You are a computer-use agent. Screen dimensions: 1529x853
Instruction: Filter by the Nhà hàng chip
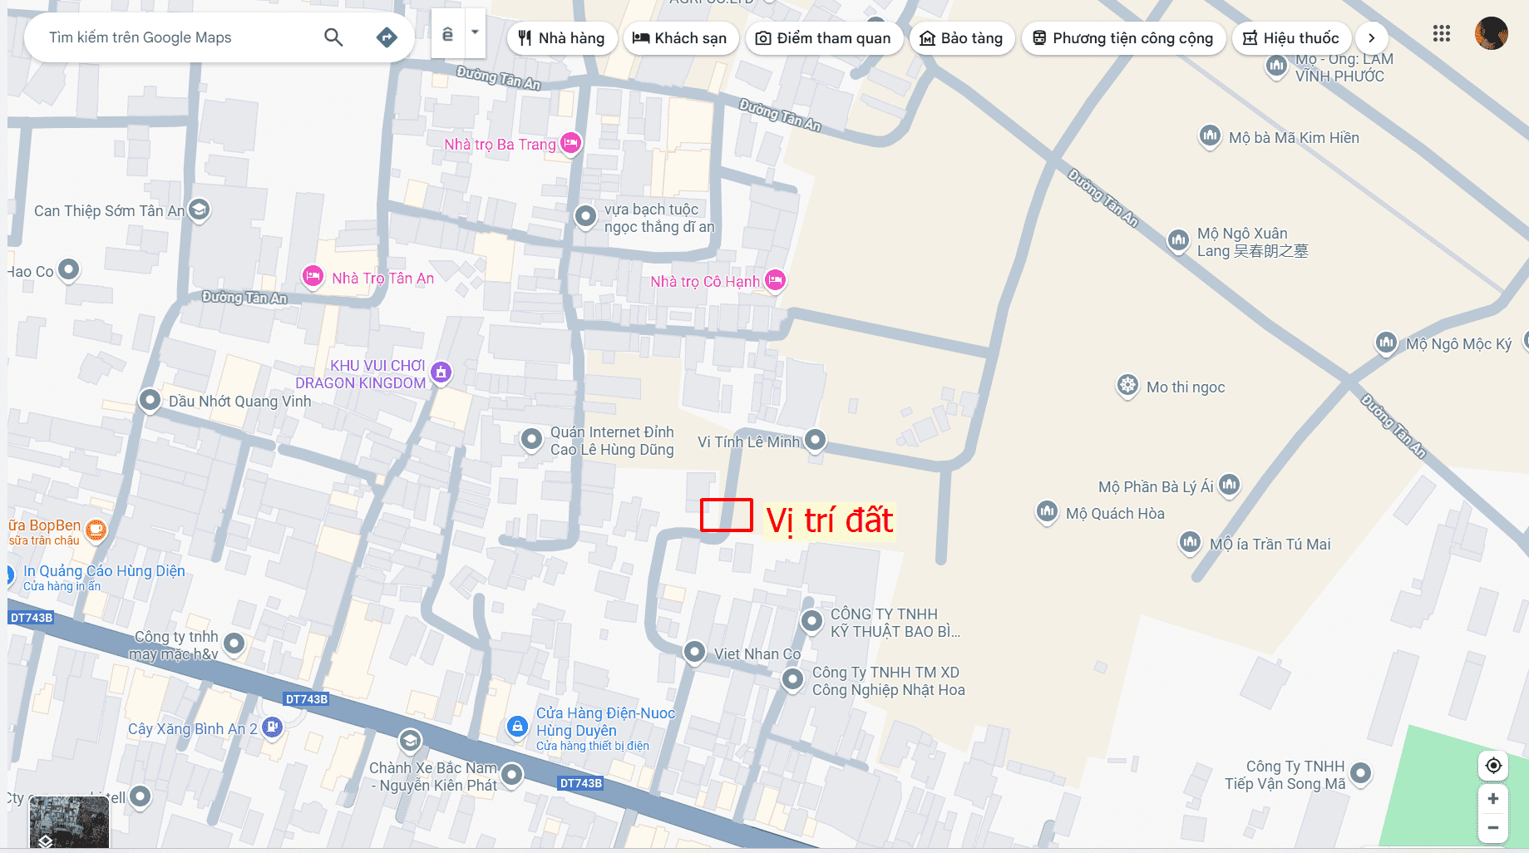pyautogui.click(x=561, y=38)
